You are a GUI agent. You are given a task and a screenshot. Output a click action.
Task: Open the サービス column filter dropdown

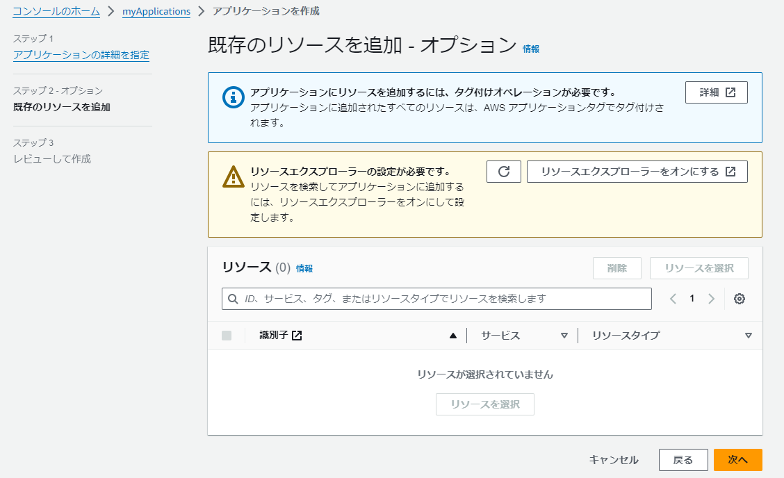(x=566, y=336)
